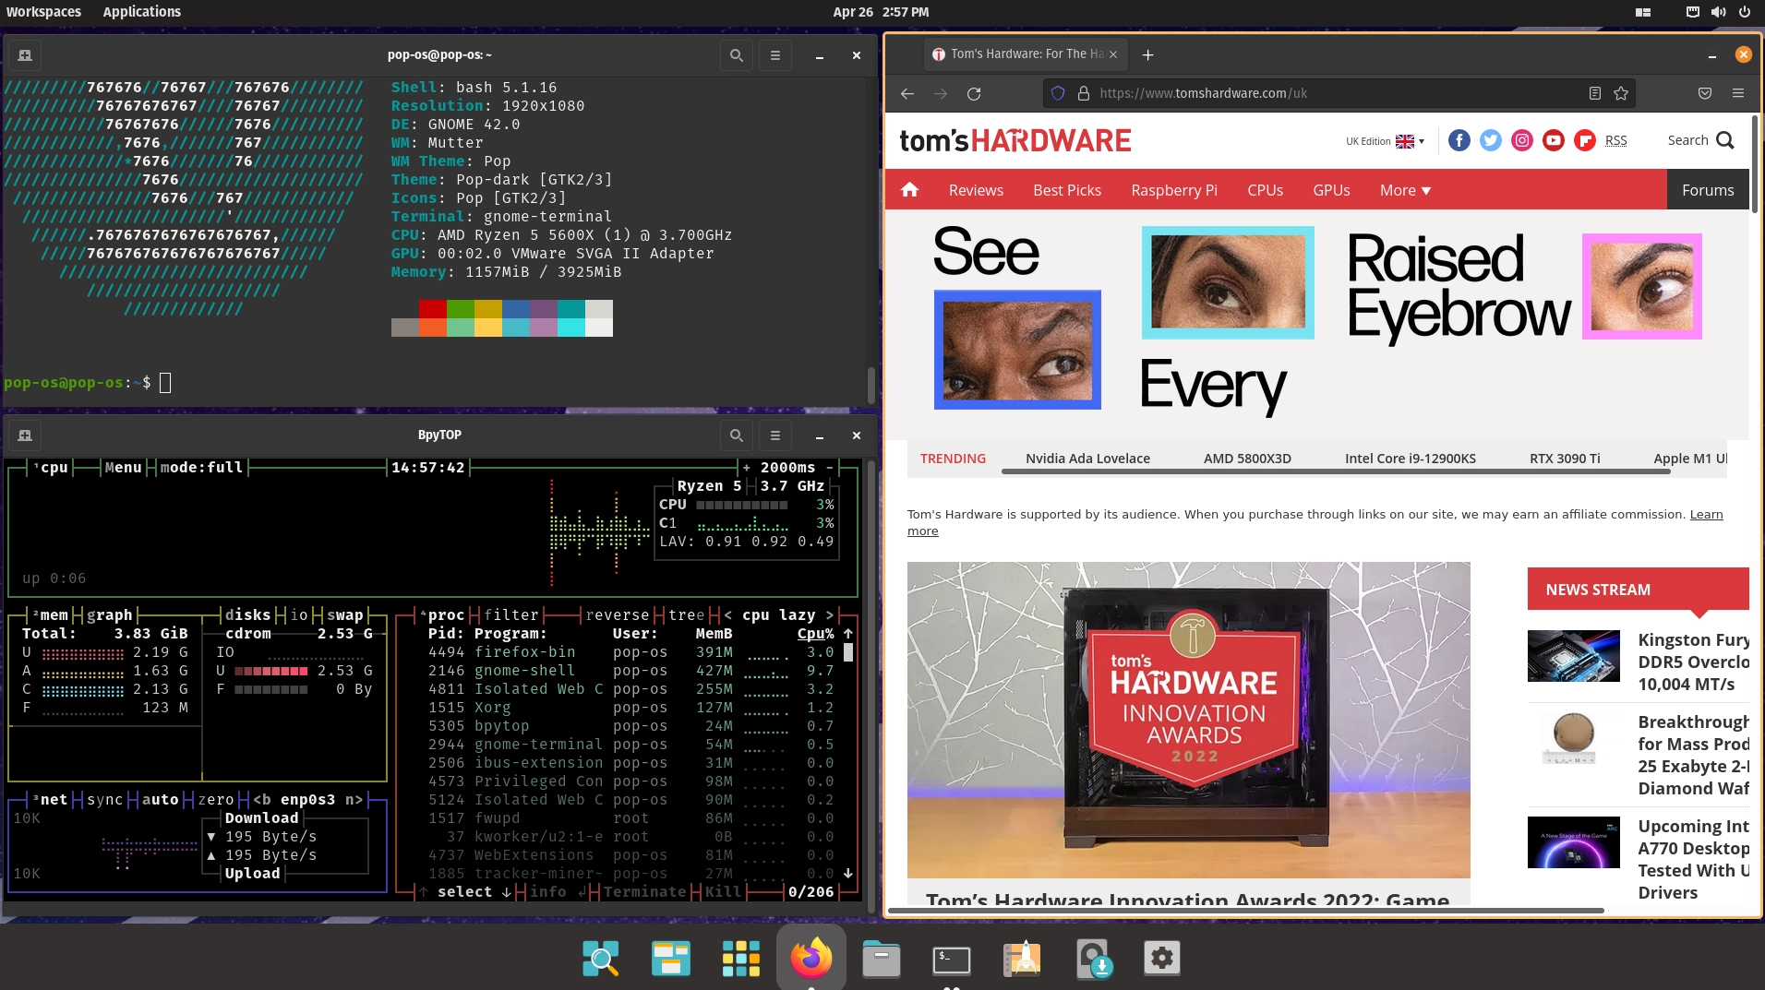The image size is (1765, 990).
Task: Go to the Forums link
Action: pos(1708,190)
